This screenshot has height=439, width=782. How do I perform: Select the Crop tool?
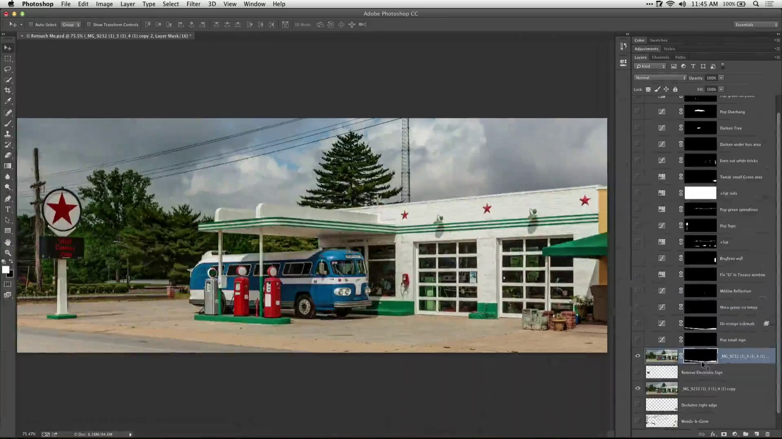8,90
